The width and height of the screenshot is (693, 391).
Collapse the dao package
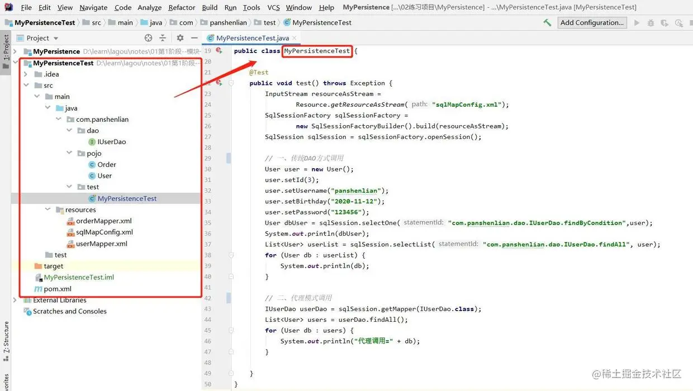tap(69, 130)
